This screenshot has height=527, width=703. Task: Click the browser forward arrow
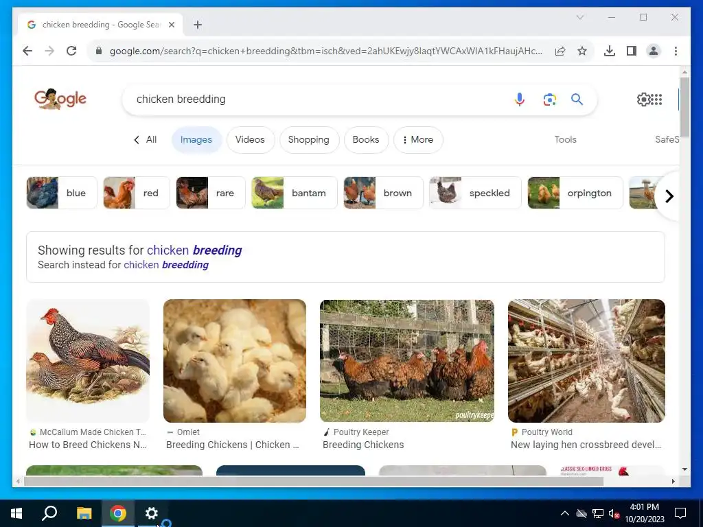tap(49, 51)
